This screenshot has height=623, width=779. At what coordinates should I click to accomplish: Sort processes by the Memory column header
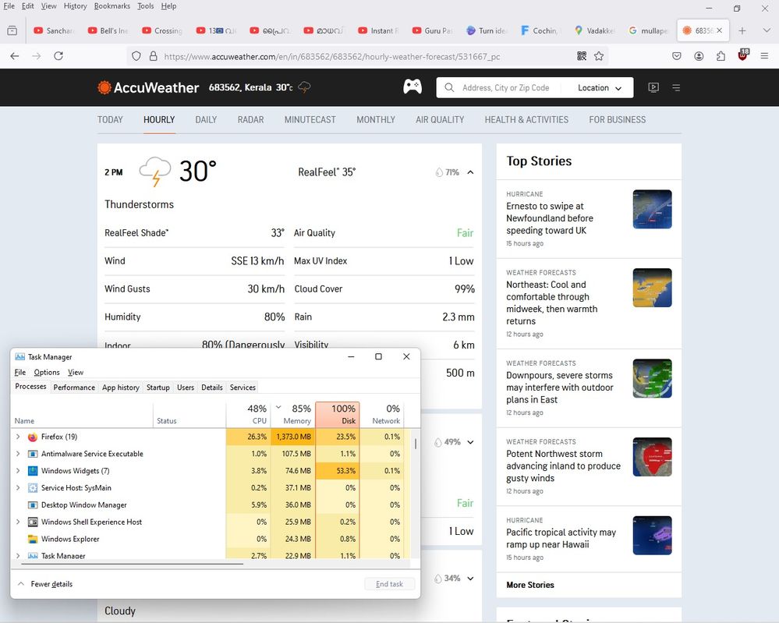click(x=296, y=415)
